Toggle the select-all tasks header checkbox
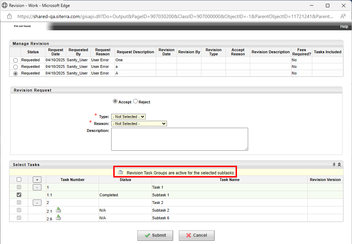 19,179
